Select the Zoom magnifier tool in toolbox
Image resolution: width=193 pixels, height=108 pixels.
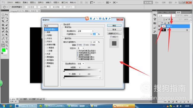tap(7, 45)
